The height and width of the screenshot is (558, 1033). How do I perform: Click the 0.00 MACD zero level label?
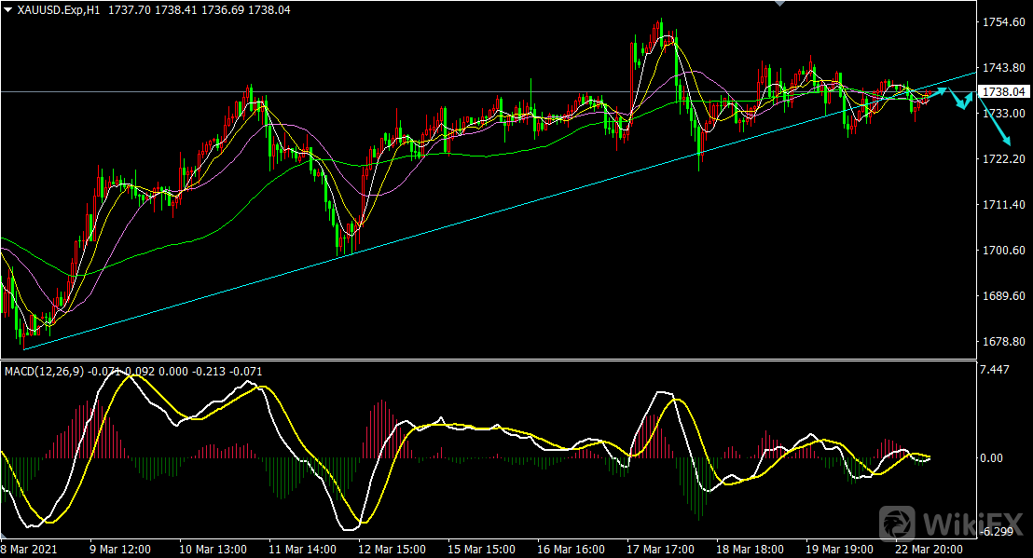(994, 457)
